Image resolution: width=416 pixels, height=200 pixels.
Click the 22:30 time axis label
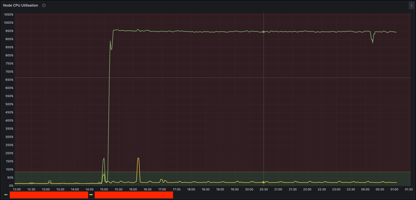(x=322, y=189)
